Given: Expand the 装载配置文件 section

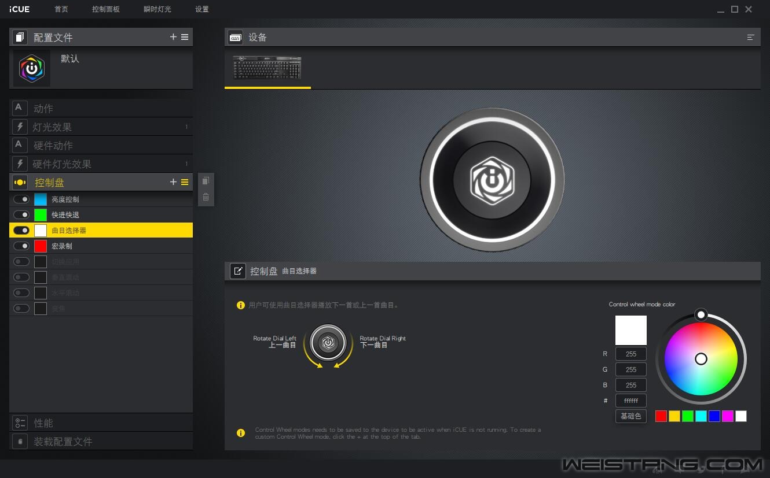Looking at the screenshot, I should (101, 441).
